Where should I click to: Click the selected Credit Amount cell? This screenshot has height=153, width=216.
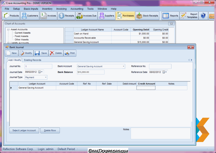tap(146, 88)
